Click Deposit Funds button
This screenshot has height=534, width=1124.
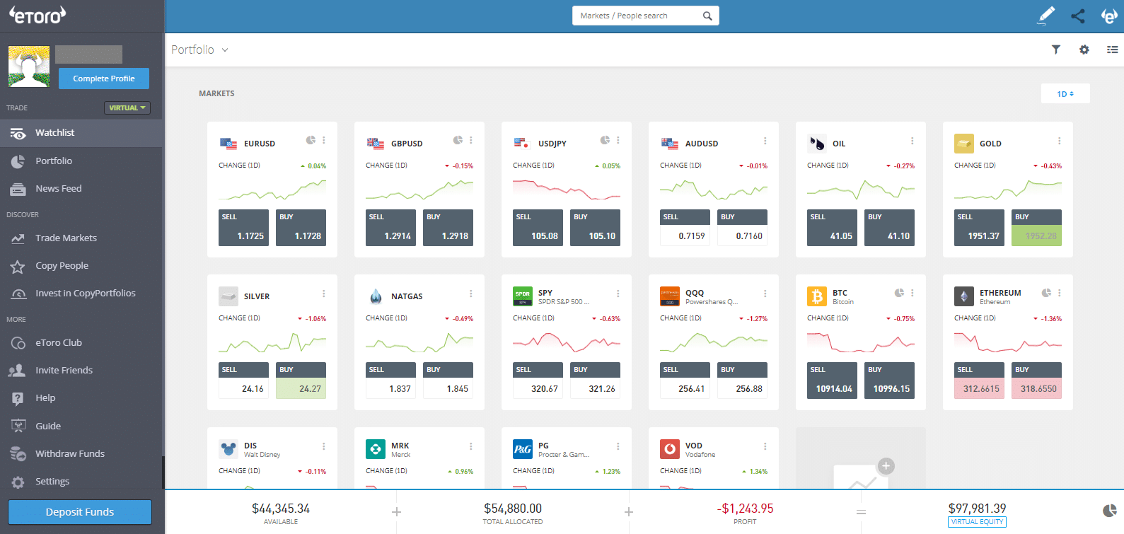point(80,512)
